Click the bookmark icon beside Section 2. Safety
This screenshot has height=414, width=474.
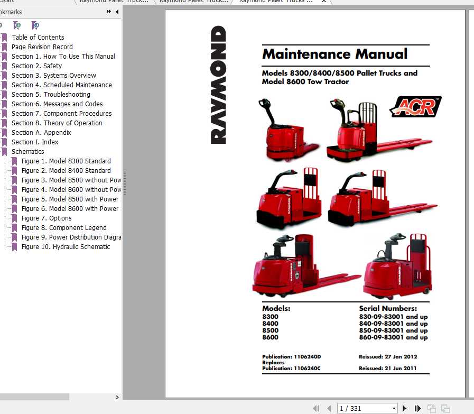[x=4, y=66]
